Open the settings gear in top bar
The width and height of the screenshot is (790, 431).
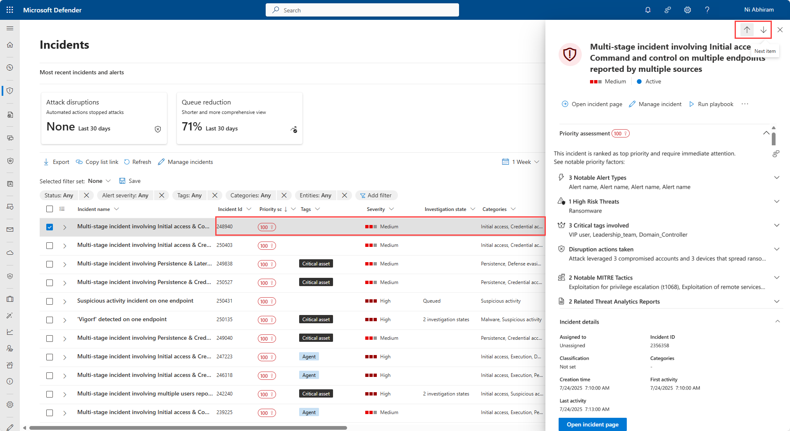point(687,10)
